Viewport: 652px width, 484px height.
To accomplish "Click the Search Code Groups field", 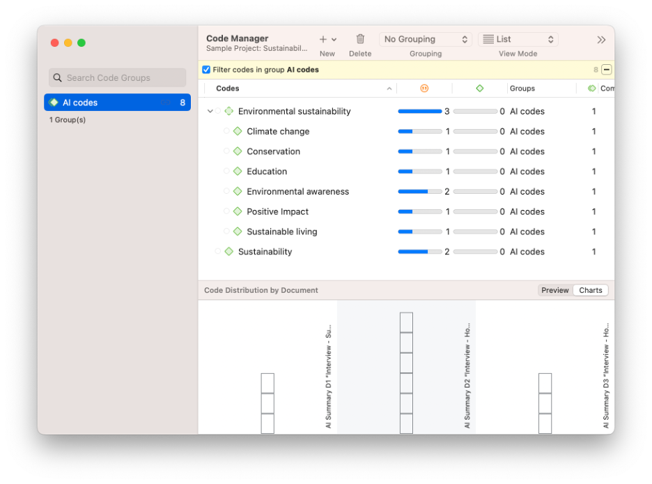I will (x=117, y=78).
